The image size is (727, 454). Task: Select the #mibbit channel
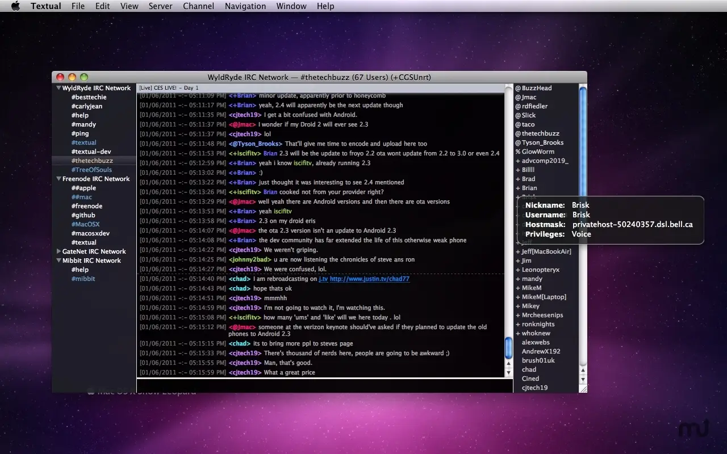tap(83, 279)
